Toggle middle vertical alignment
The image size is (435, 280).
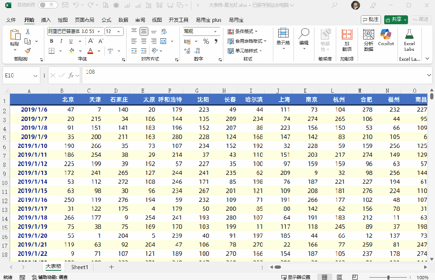144,31
